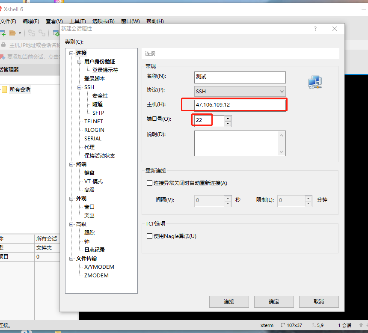Viewport: 368px width, 333px height.
Task: Enable 使用Nagle算法 checkbox
Action: 149,236
